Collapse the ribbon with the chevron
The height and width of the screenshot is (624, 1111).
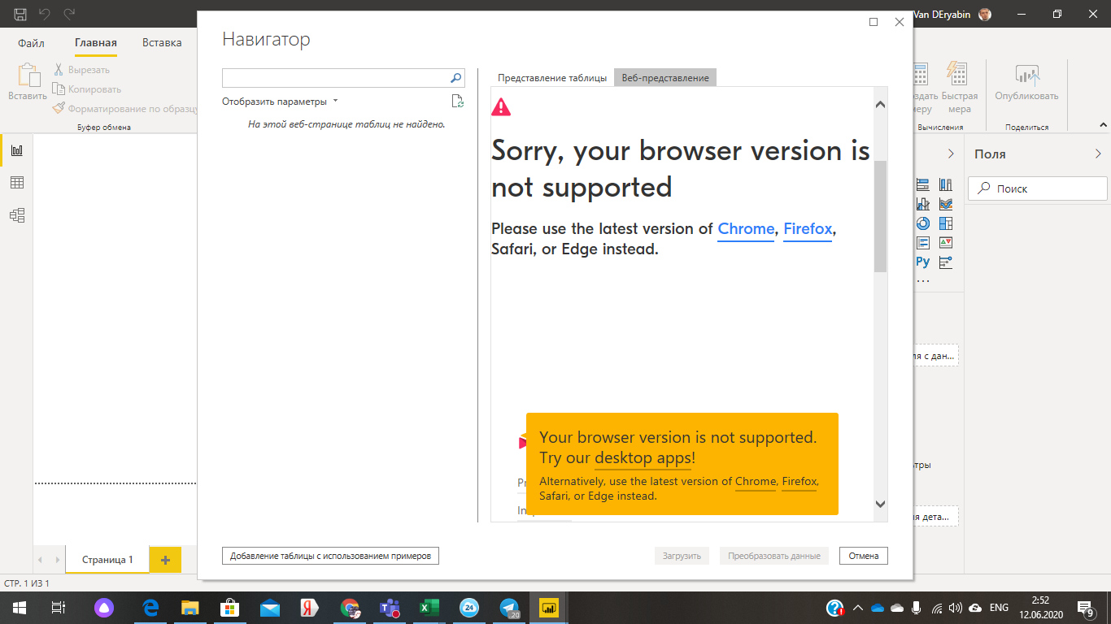click(x=1103, y=125)
